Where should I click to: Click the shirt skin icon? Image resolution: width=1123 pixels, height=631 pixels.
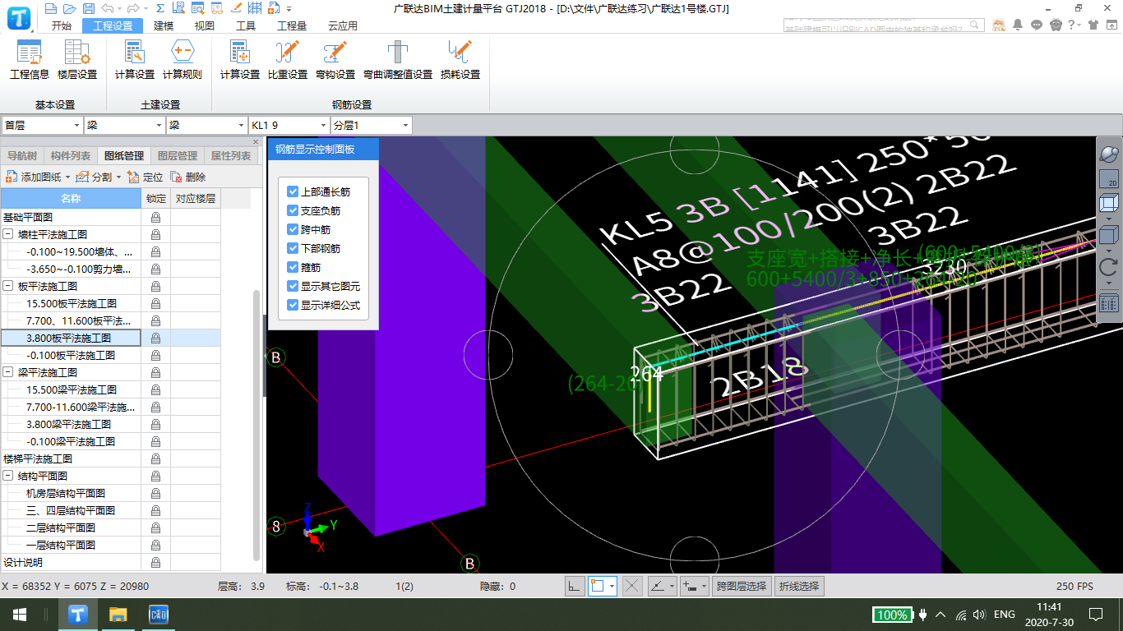1093,25
